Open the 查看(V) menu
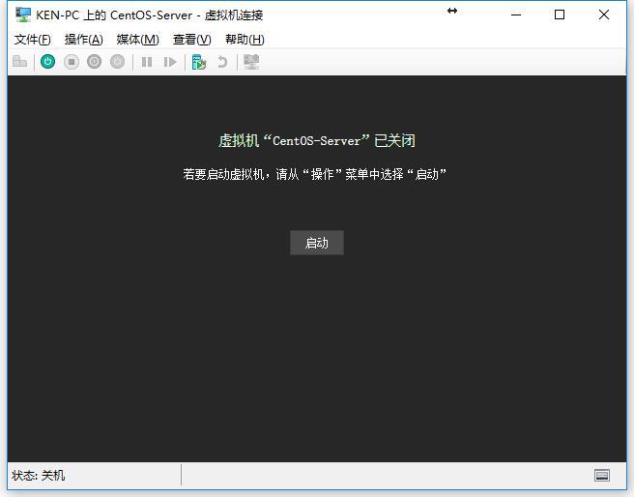The height and width of the screenshot is (497, 634). pyautogui.click(x=191, y=40)
